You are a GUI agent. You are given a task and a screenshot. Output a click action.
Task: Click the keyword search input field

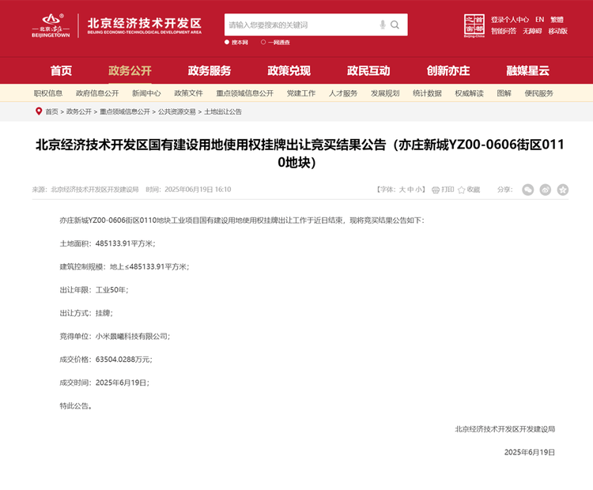pyautogui.click(x=300, y=25)
